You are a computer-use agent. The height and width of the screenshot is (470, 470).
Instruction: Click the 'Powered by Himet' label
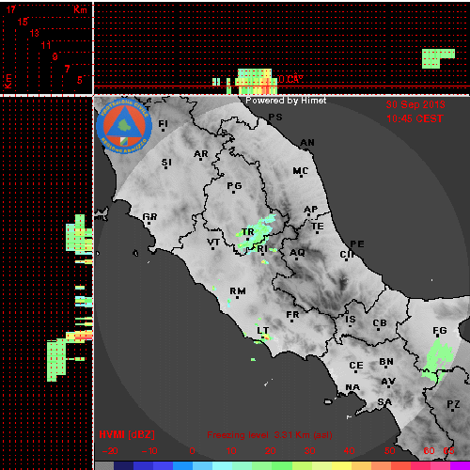coord(286,101)
